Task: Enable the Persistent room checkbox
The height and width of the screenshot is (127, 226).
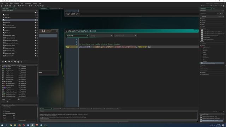Action: tap(4, 111)
